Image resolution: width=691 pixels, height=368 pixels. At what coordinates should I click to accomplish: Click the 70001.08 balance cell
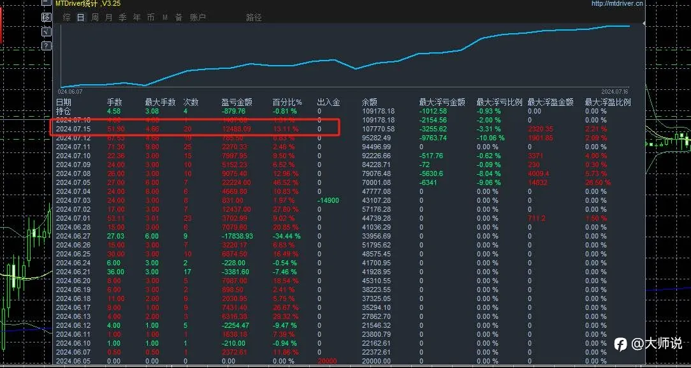[376, 182]
